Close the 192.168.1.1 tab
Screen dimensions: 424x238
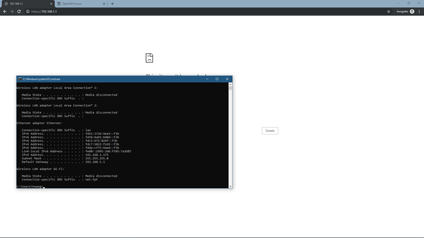tap(51, 4)
